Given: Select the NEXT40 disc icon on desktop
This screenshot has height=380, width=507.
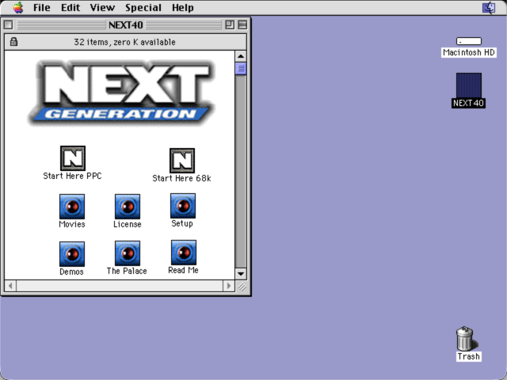Looking at the screenshot, I should [468, 85].
